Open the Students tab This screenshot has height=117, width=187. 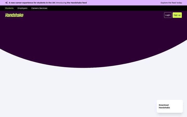pos(9,8)
